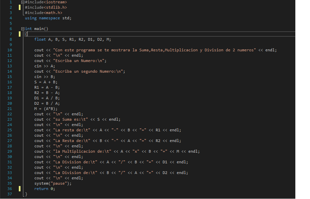Click the 'M = (A*B);' statement
310x199 pixels.
pyautogui.click(x=46, y=109)
